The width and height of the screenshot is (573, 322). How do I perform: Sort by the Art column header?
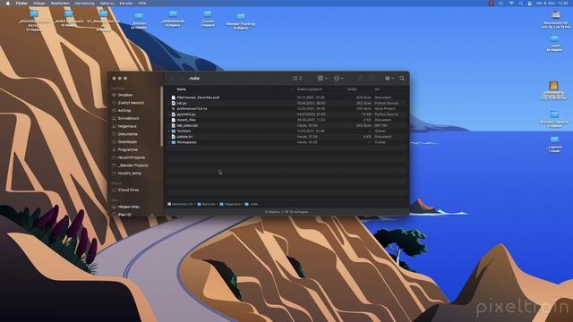pos(377,89)
